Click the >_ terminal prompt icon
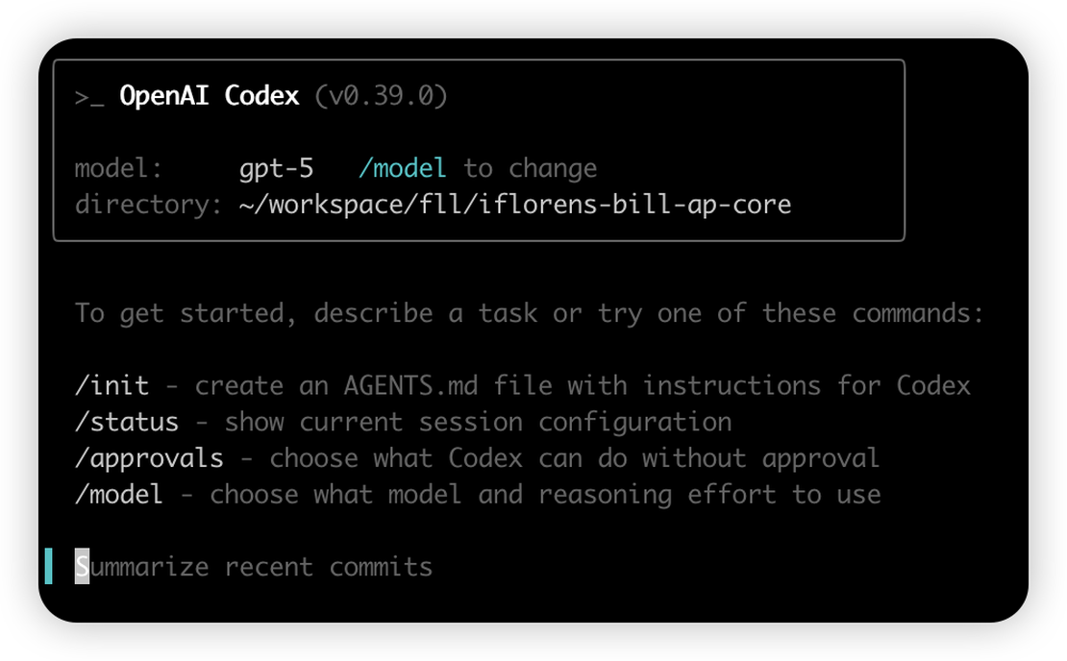The width and height of the screenshot is (1067, 661). click(x=89, y=97)
